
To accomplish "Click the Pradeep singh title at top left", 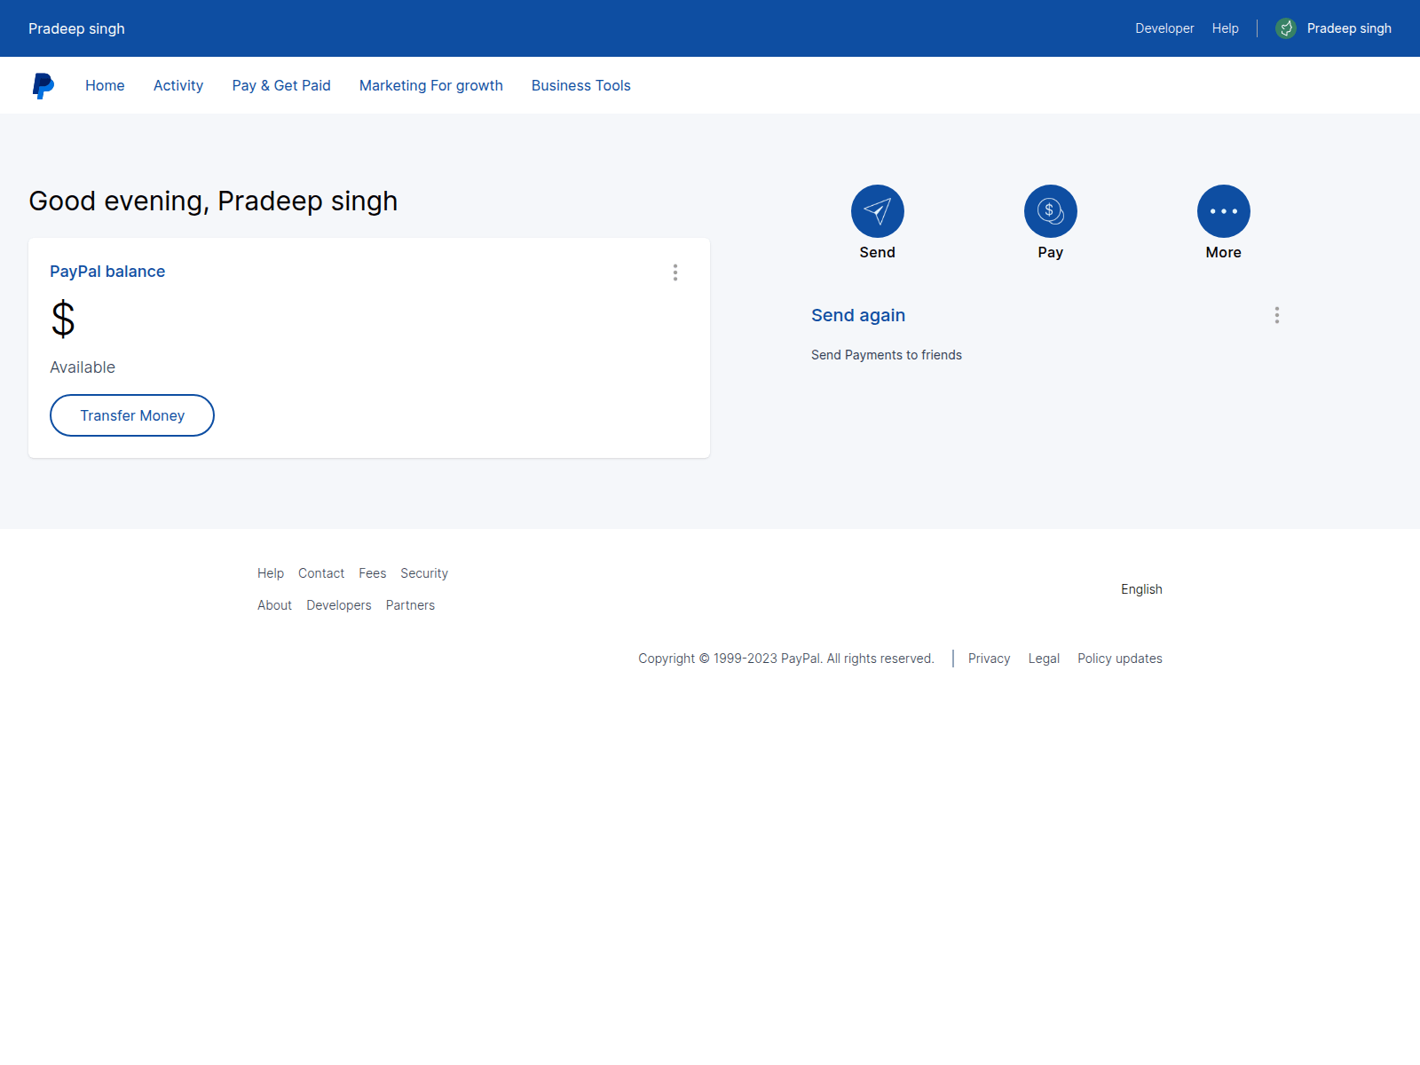I will [x=76, y=28].
